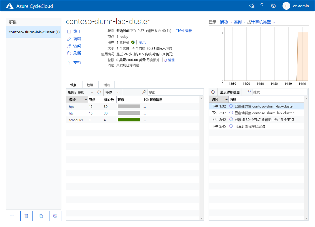This screenshot has height=227, width=315.
Task: Click the gray htc status bar
Action: click(129, 113)
